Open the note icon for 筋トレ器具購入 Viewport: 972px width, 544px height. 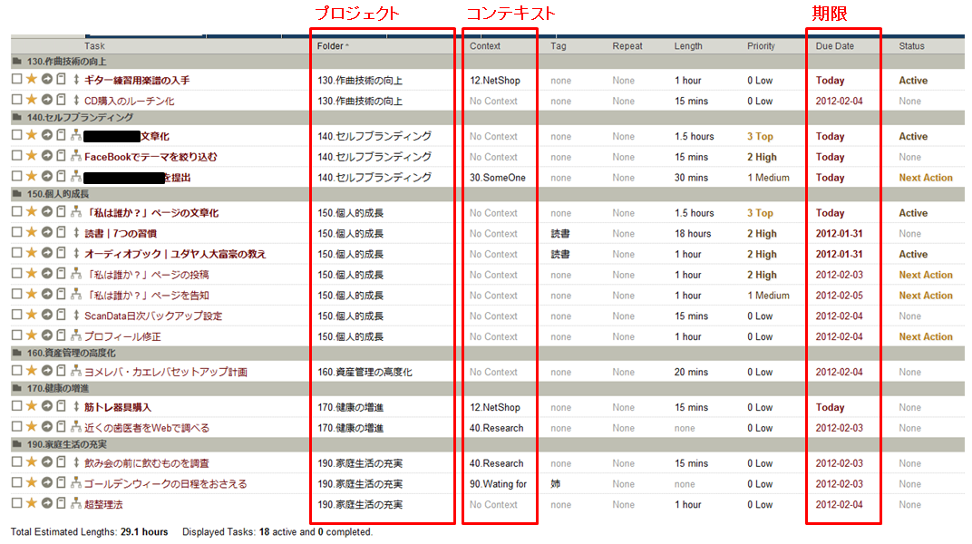61,407
